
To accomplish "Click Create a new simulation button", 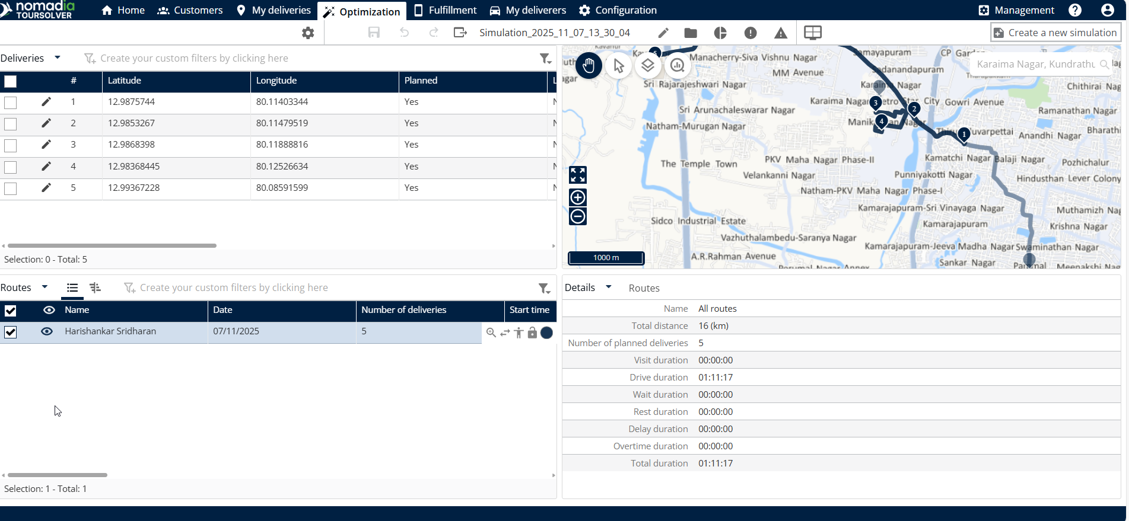I will [1055, 33].
